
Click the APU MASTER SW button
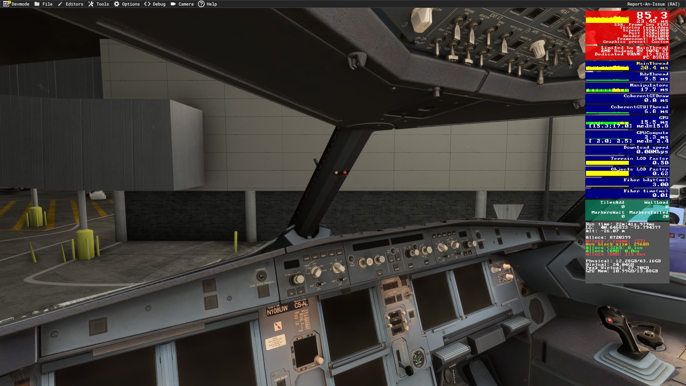tap(516, 44)
